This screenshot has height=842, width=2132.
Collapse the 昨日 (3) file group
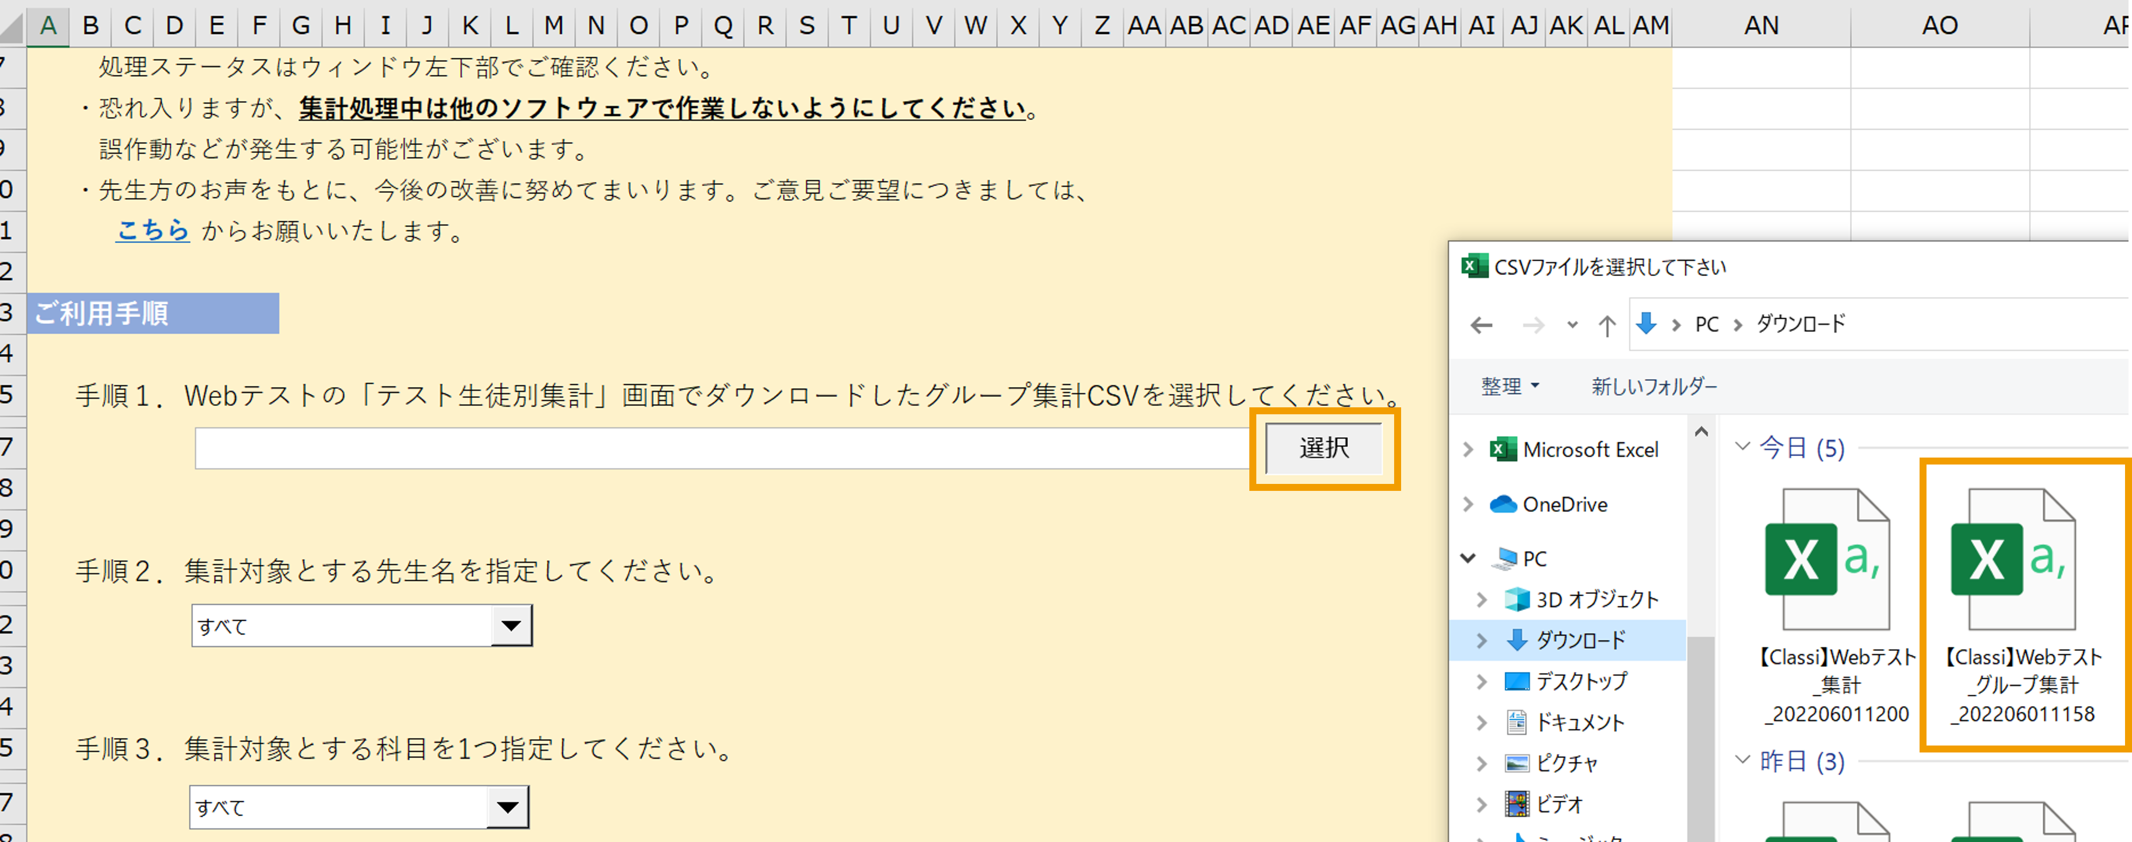pyautogui.click(x=1742, y=759)
